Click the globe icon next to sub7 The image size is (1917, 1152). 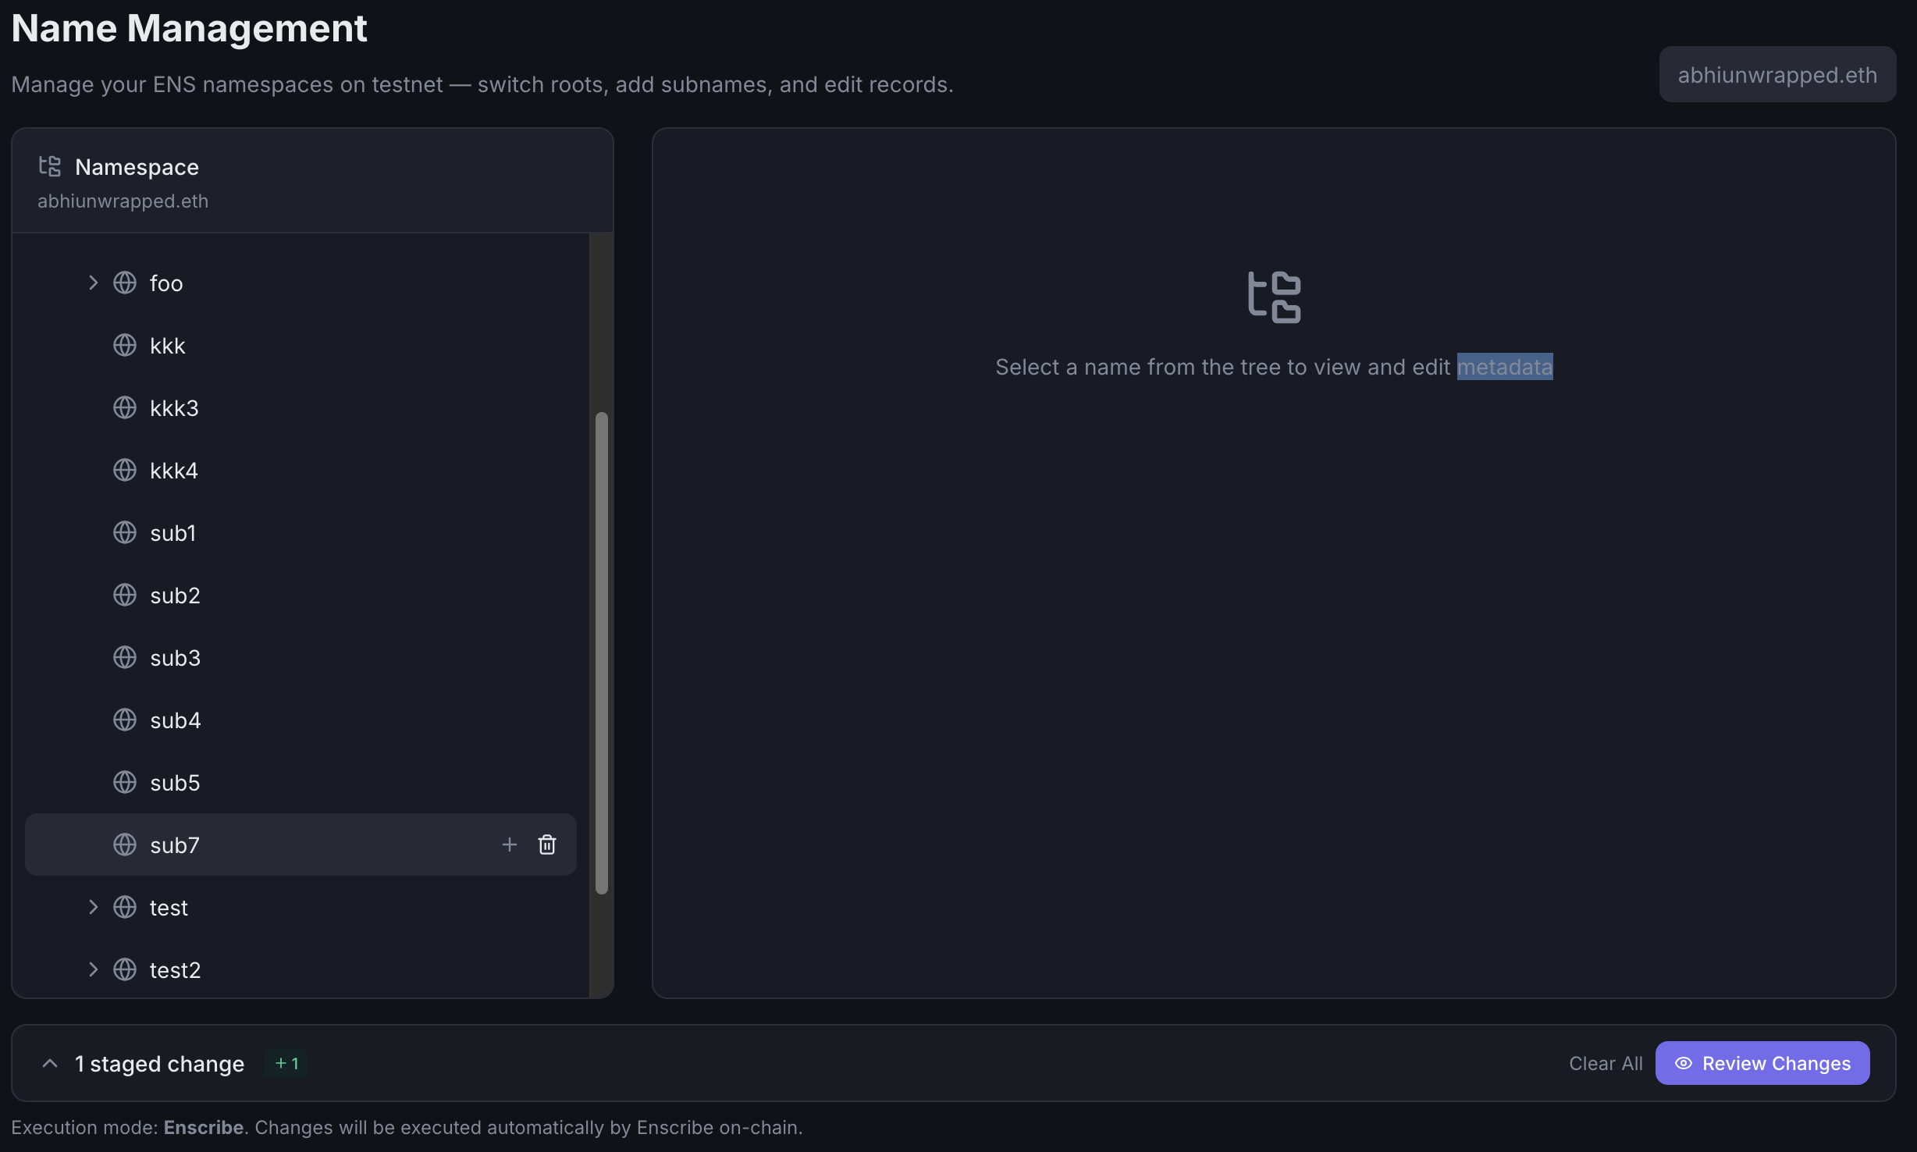(x=125, y=844)
